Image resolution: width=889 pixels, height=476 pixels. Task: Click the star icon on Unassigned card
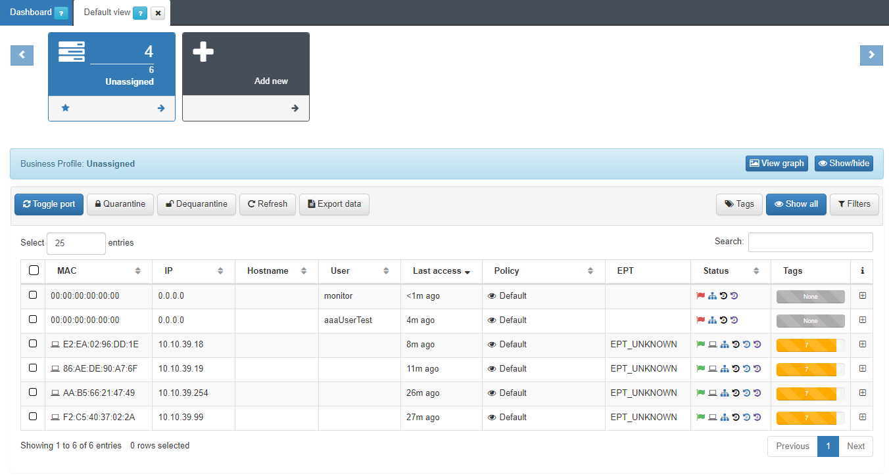(x=65, y=108)
